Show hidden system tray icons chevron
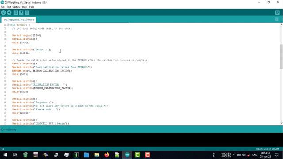This screenshot has width=283, height=159. tap(234, 155)
